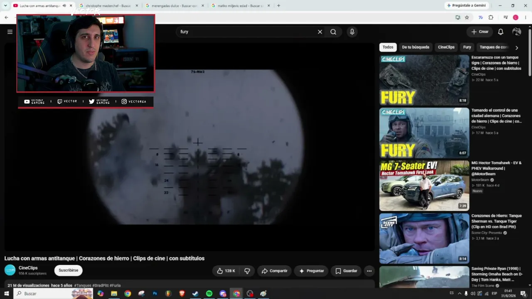Toggle the system volume speaker icon

pos(473,294)
